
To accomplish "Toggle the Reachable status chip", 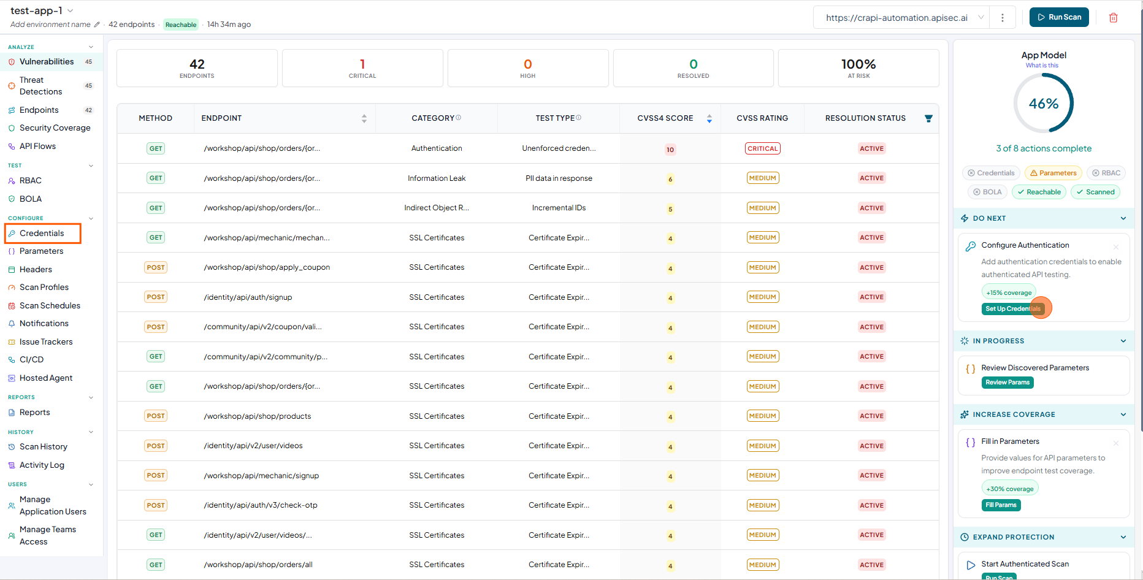I will pyautogui.click(x=1039, y=192).
